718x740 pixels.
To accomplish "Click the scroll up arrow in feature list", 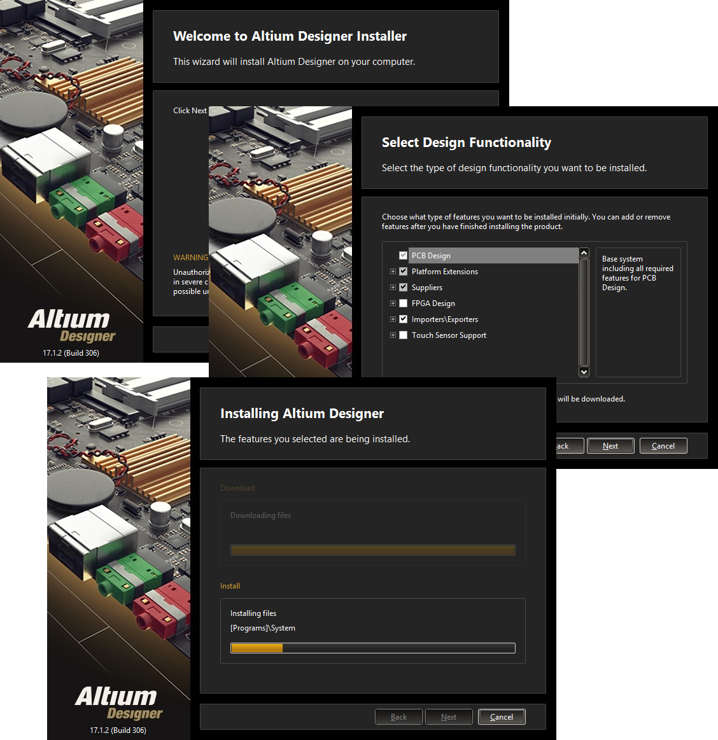I will (x=584, y=253).
